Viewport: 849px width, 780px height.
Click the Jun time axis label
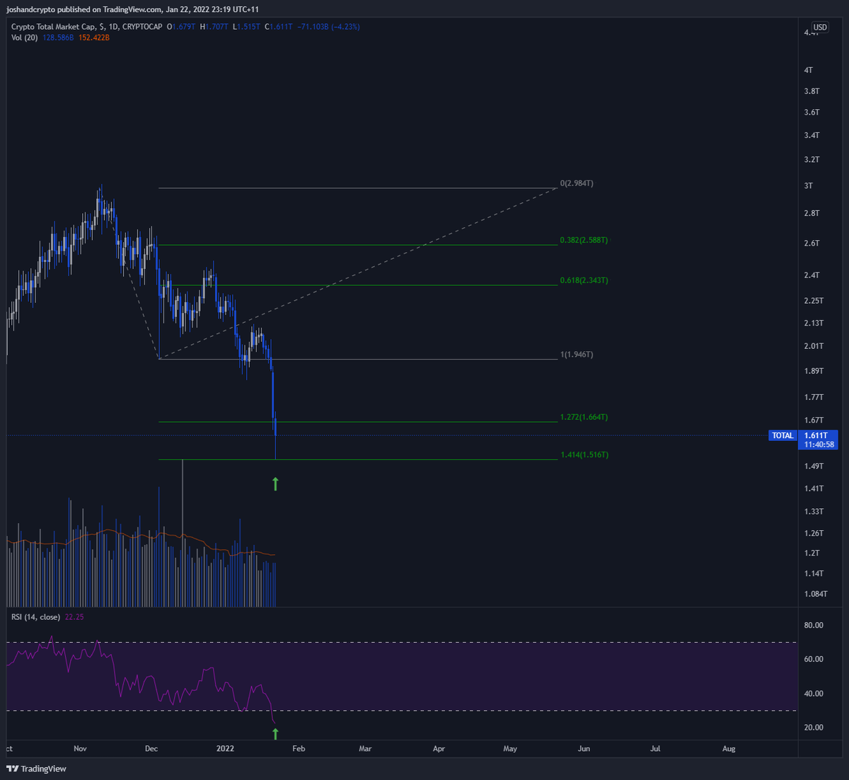pyautogui.click(x=584, y=749)
